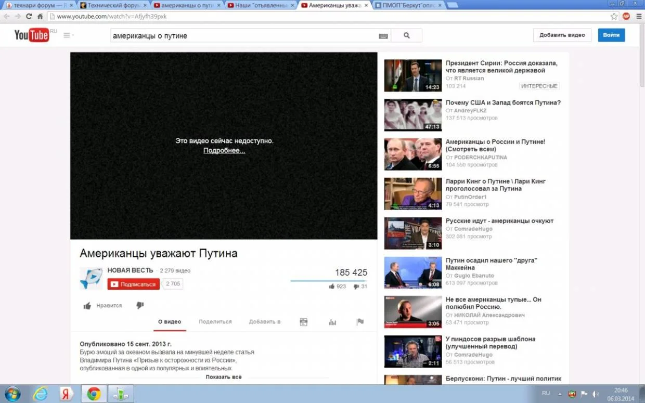Click the red 'Подписаться' button
The image size is (645, 403).
[133, 284]
